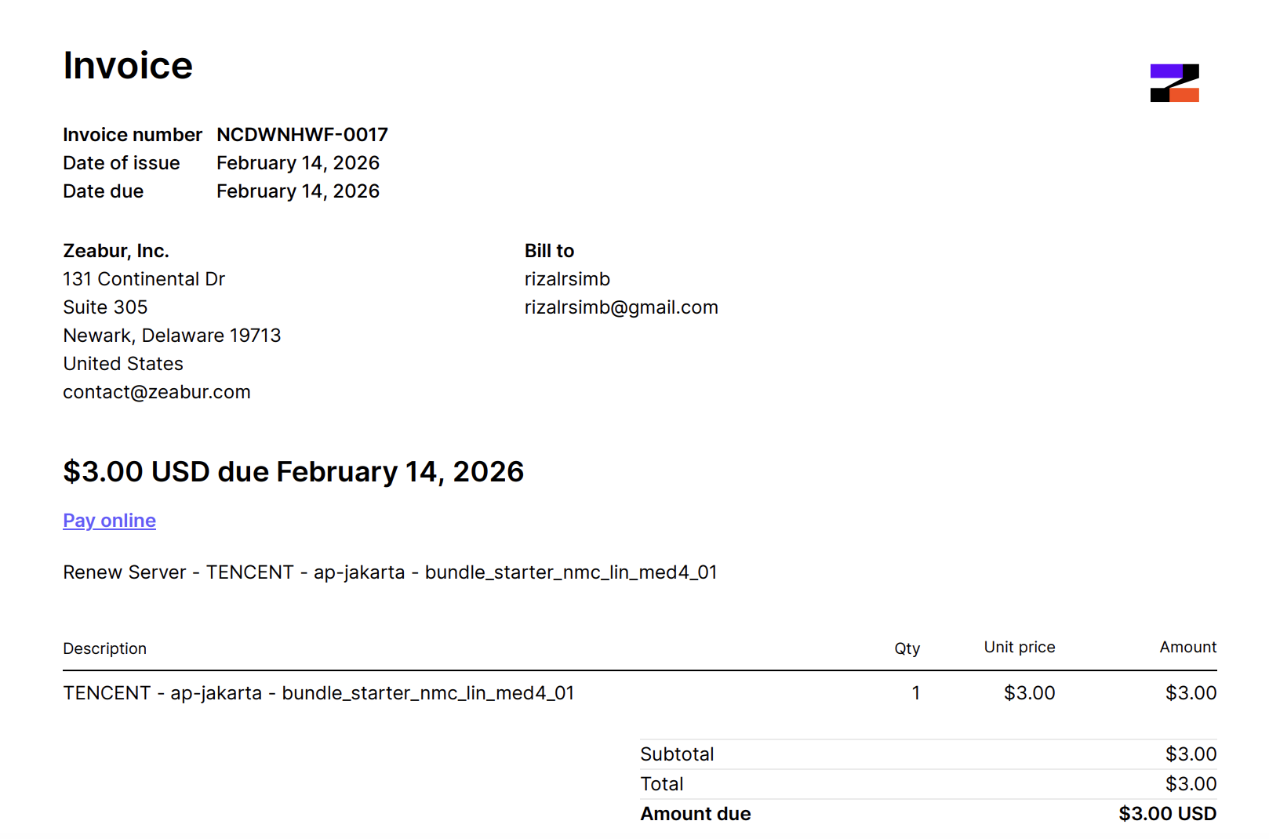Click the Unit price column header
This screenshot has height=839, width=1269.
[1019, 647]
